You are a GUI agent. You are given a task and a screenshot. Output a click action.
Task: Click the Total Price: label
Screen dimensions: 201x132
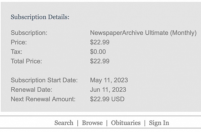(26, 61)
